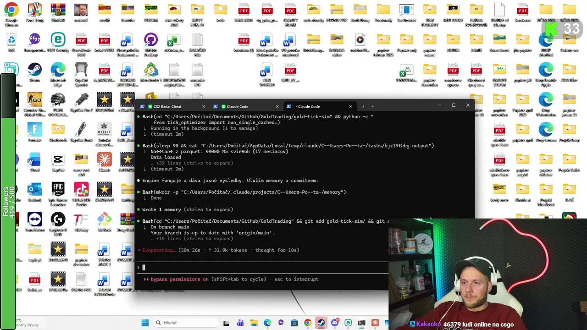Close the active Claude Code tab
The height and width of the screenshot is (330, 587).
click(350, 106)
